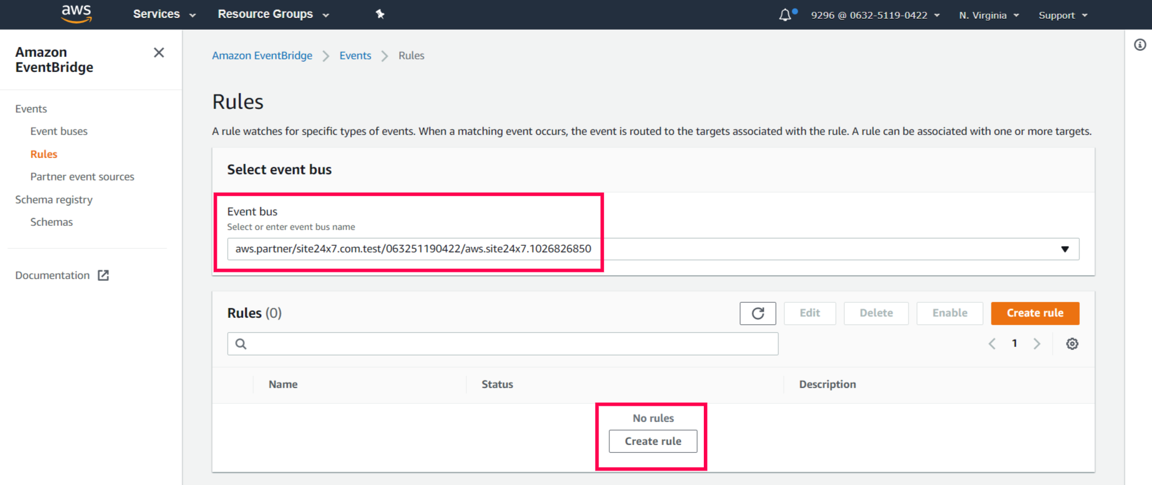Click the AWS logo home icon
This screenshot has height=485, width=1152.
click(76, 13)
